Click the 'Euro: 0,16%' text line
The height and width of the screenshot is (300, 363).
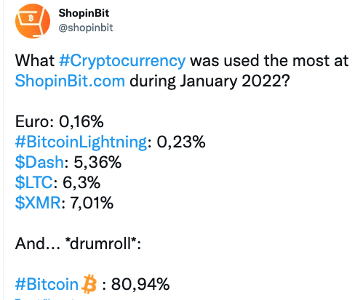pyautogui.click(x=60, y=121)
